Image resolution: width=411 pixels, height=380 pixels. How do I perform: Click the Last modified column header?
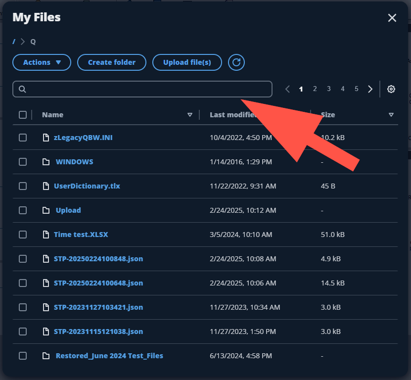click(233, 115)
